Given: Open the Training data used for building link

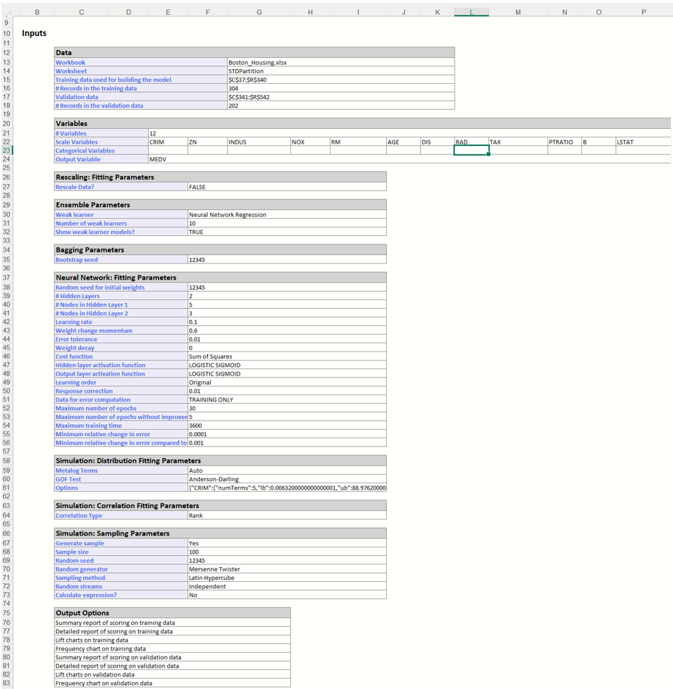Looking at the screenshot, I should pyautogui.click(x=113, y=80).
